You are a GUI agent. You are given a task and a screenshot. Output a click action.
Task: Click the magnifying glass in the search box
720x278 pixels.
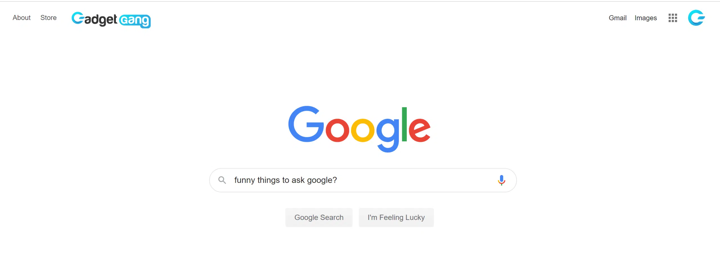pos(222,180)
